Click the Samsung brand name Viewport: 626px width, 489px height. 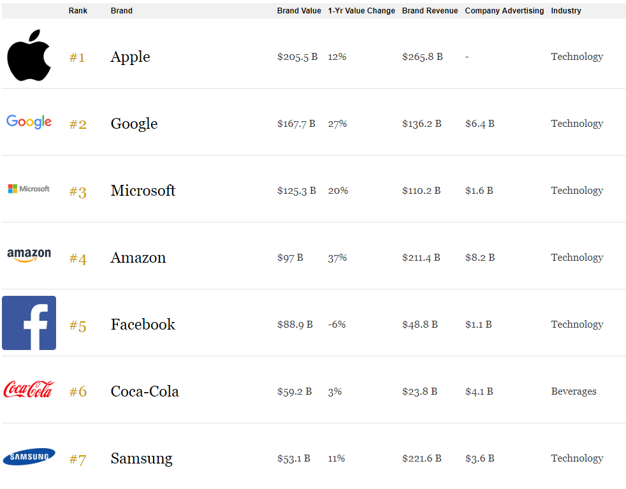pos(142,458)
